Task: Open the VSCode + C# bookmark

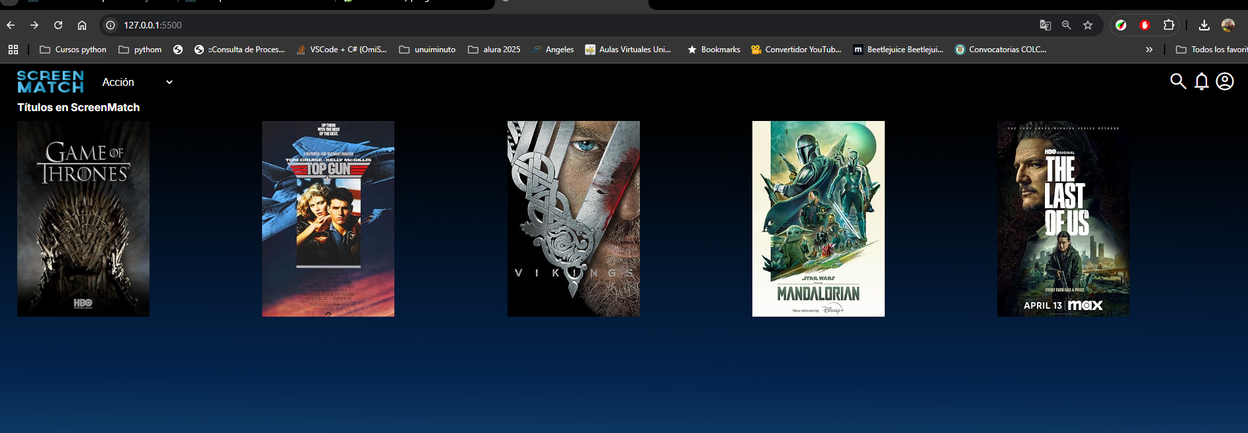Action: click(341, 50)
